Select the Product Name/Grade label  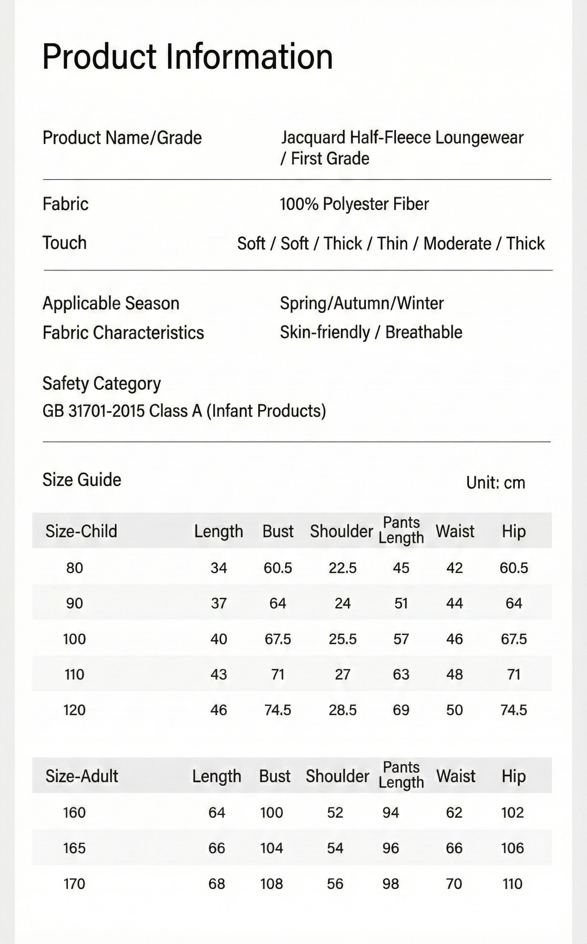coord(122,138)
